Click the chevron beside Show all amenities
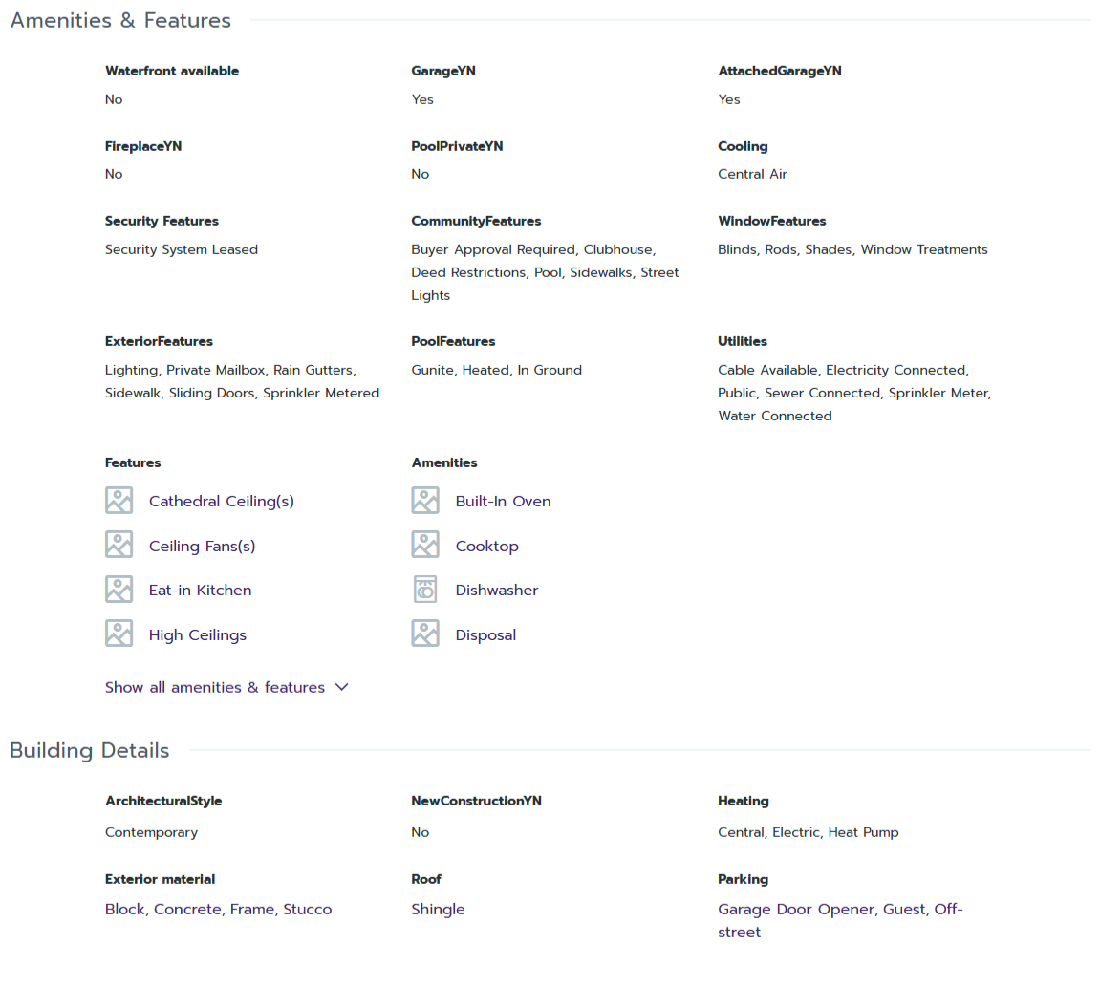Image resolution: width=1100 pixels, height=988 pixels. pos(342,687)
